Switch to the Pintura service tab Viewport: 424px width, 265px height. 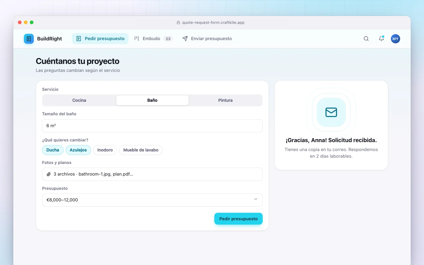226,100
